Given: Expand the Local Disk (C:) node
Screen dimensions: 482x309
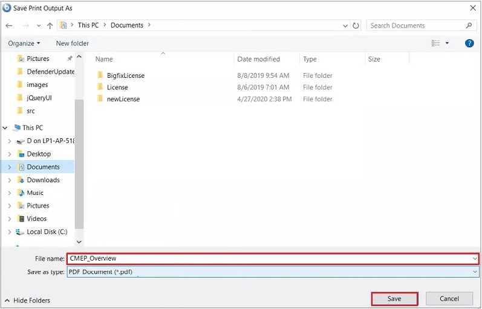Looking at the screenshot, I should point(10,232).
